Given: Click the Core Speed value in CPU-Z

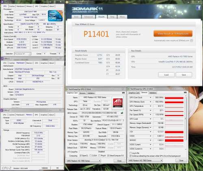Looking at the screenshot, I should coord(22,39).
